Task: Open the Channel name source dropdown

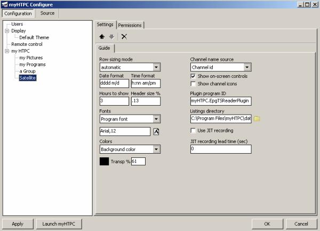Action: pos(247,68)
